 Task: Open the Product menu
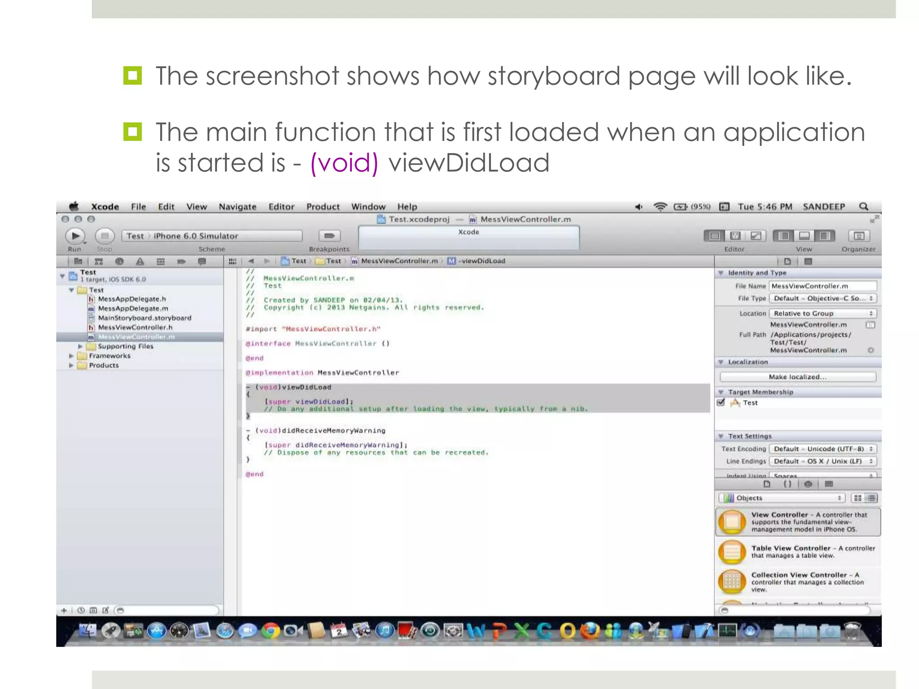(323, 207)
